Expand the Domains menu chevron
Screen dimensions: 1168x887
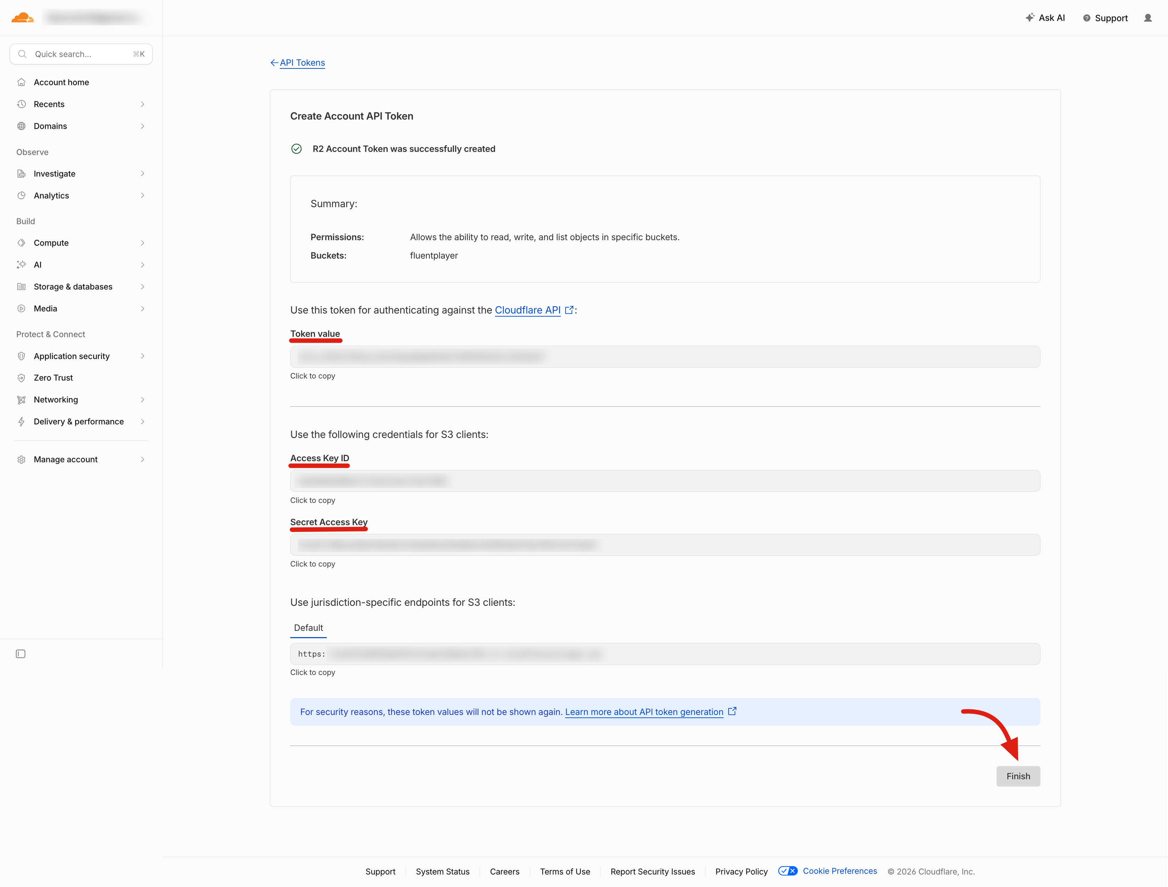pyautogui.click(x=143, y=126)
